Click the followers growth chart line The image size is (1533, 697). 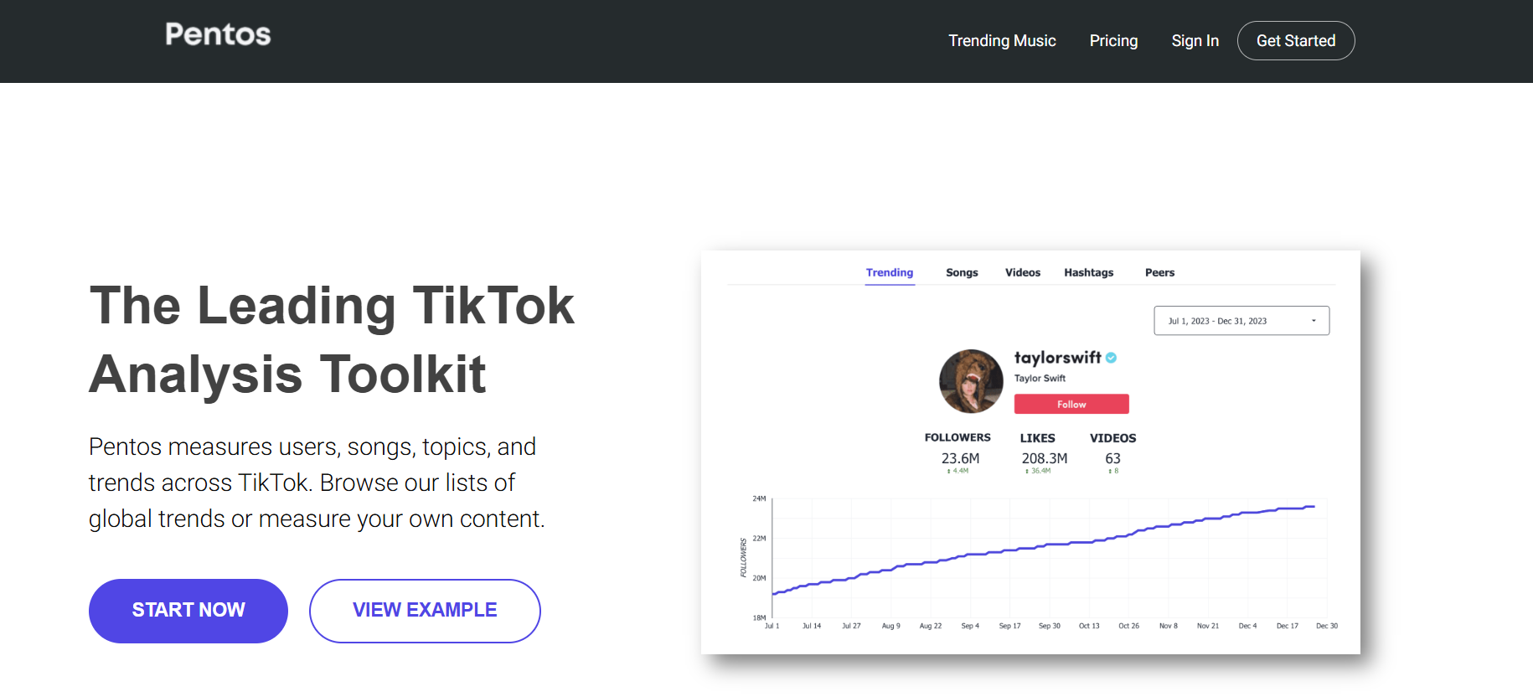(x=1047, y=545)
